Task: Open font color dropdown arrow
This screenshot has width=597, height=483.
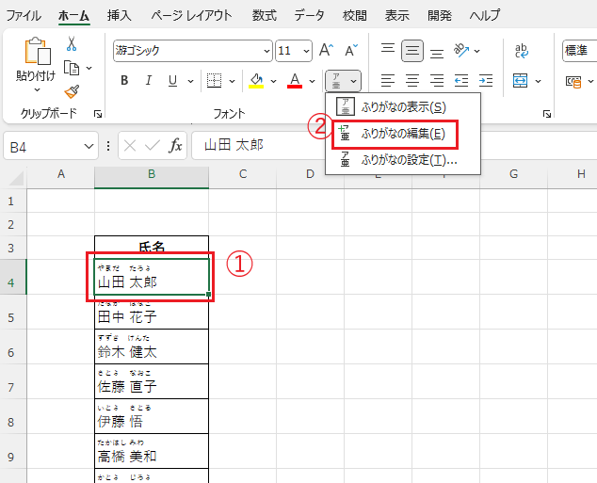Action: pos(313,81)
